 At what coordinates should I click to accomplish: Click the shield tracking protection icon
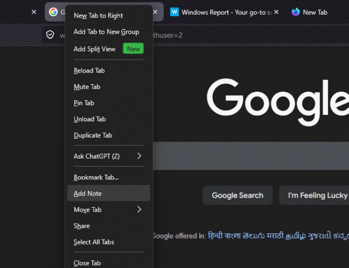click(x=50, y=35)
